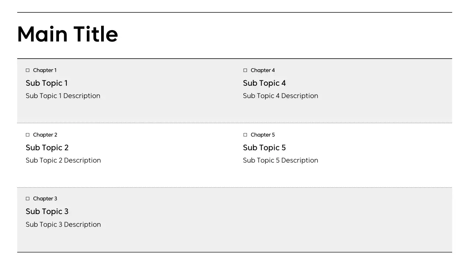This screenshot has width=469, height=264.
Task: Click the Sub Topic 5 heading
Action: point(264,148)
